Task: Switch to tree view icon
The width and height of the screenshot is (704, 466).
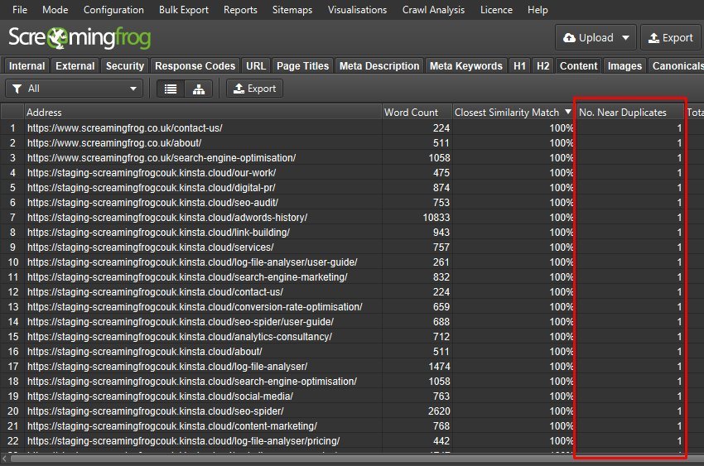Action: tap(198, 89)
